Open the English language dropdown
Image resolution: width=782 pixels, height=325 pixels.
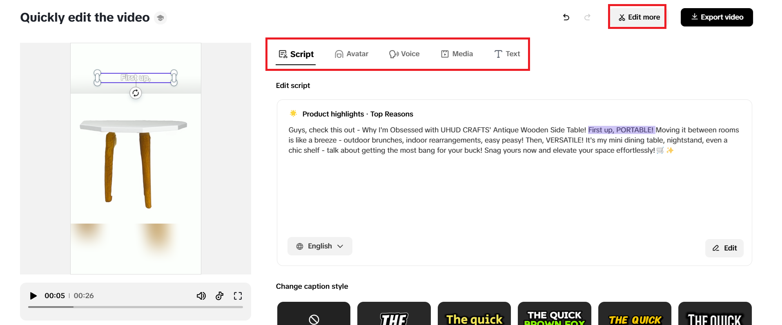point(320,246)
